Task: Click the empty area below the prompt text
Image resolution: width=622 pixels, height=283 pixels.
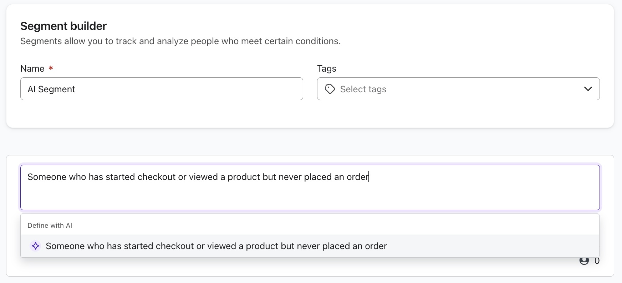Action: 310,198
